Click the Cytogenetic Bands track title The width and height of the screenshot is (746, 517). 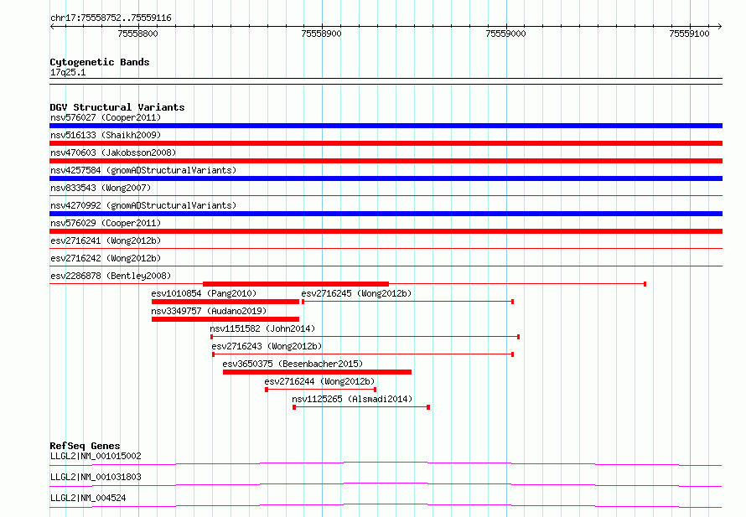pyautogui.click(x=100, y=62)
